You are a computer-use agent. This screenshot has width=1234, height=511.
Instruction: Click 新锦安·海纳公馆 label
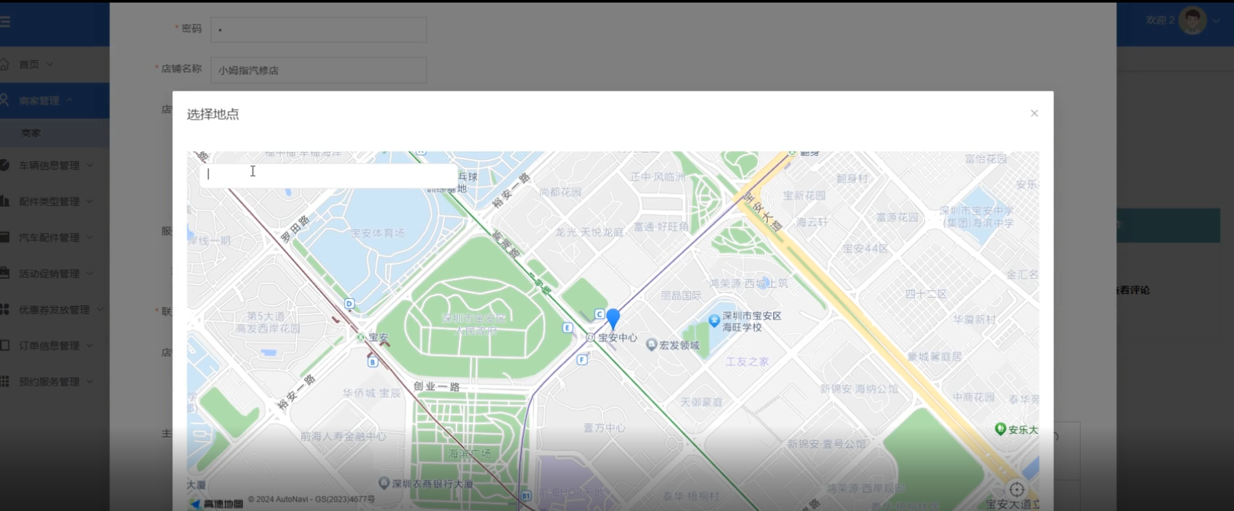tap(859, 389)
